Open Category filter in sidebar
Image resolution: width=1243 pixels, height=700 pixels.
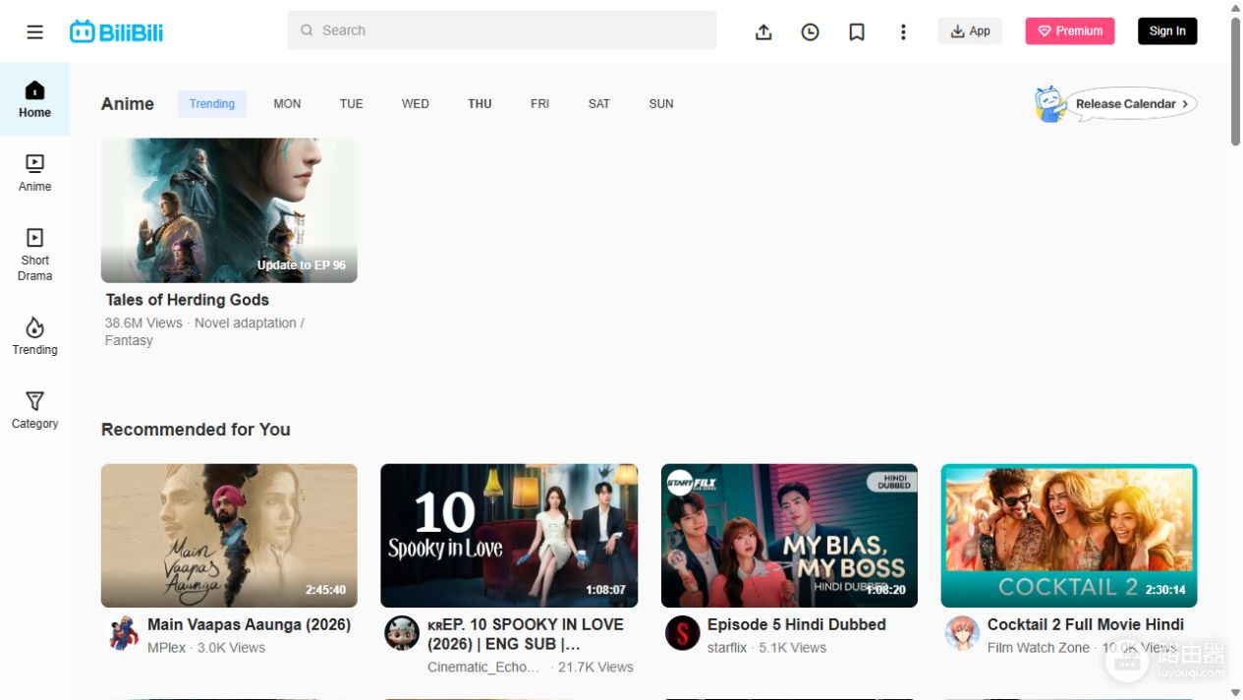(34, 410)
